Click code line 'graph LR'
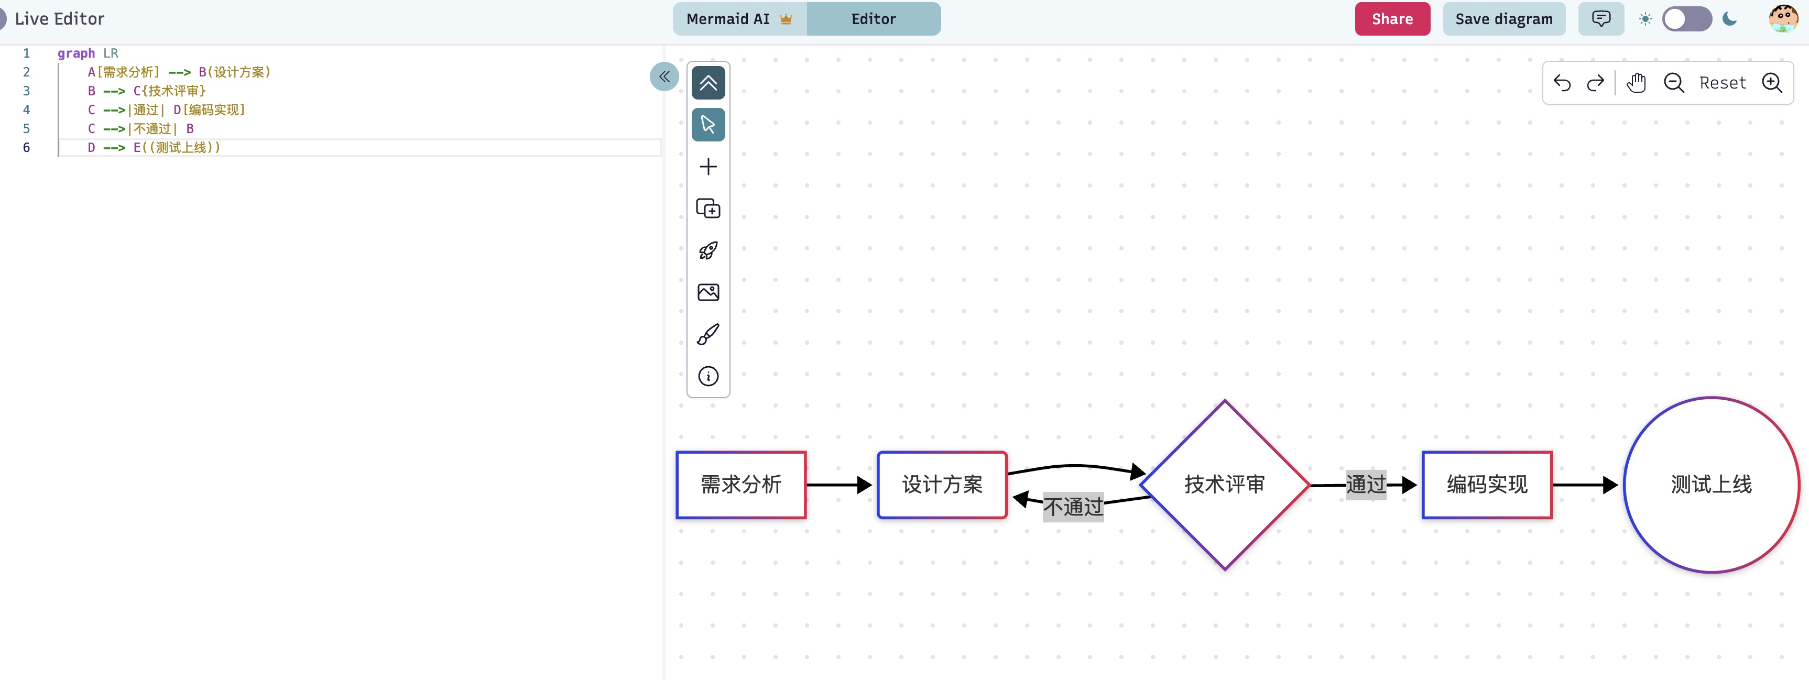The width and height of the screenshot is (1809, 680). 88,53
